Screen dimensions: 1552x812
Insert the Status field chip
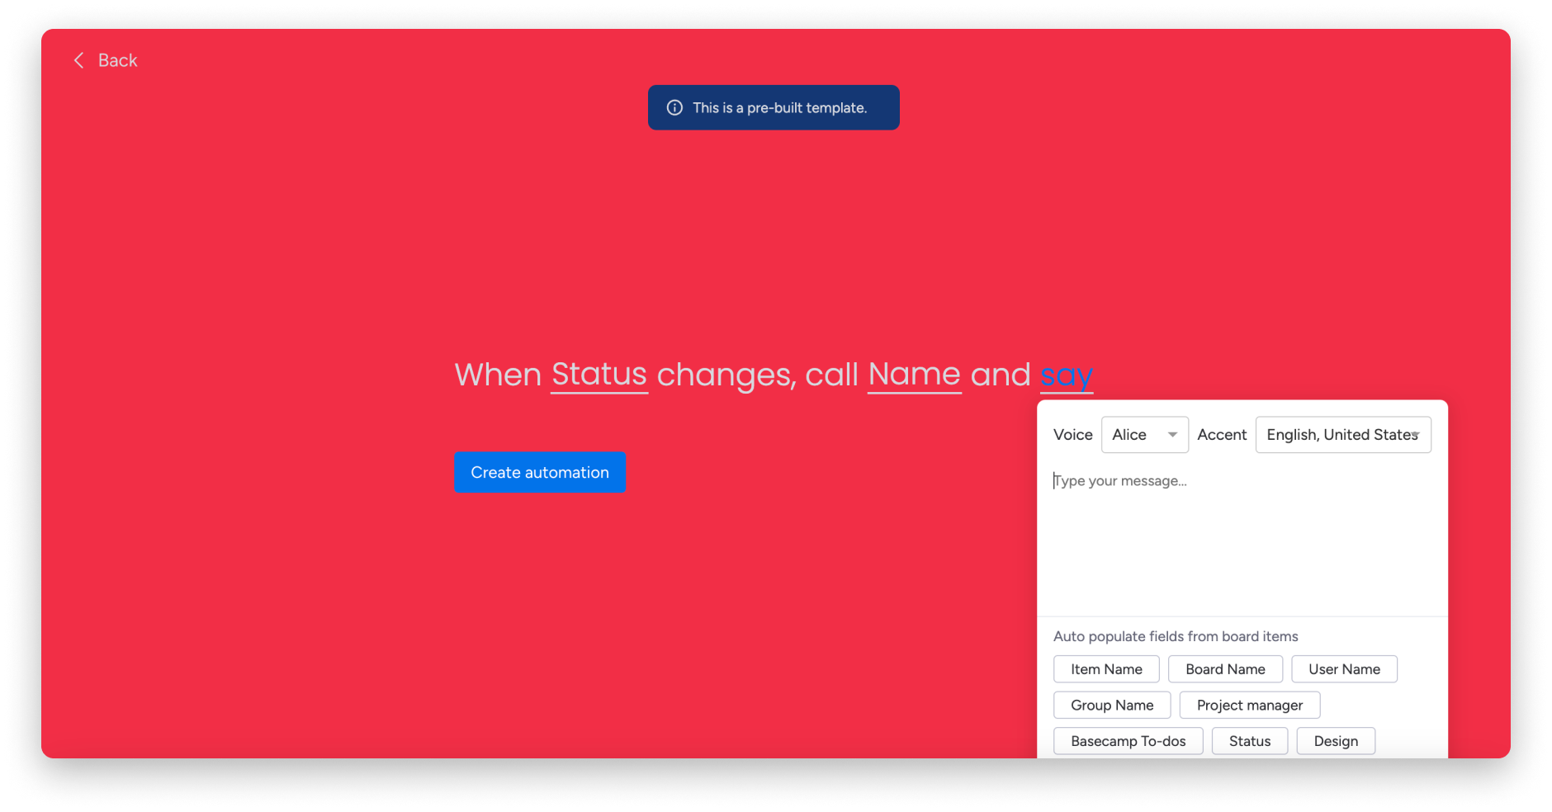click(x=1250, y=741)
